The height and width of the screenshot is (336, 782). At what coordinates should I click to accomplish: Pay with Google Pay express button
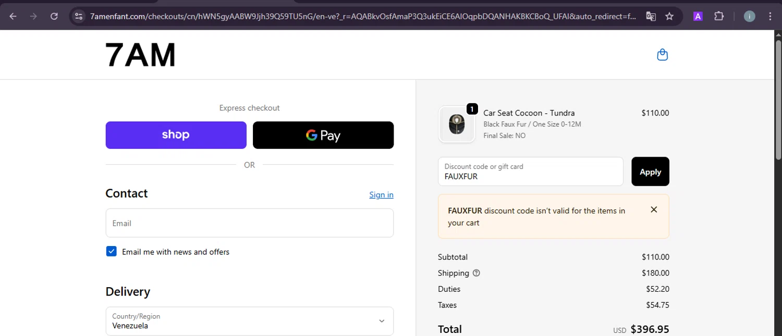tap(323, 135)
